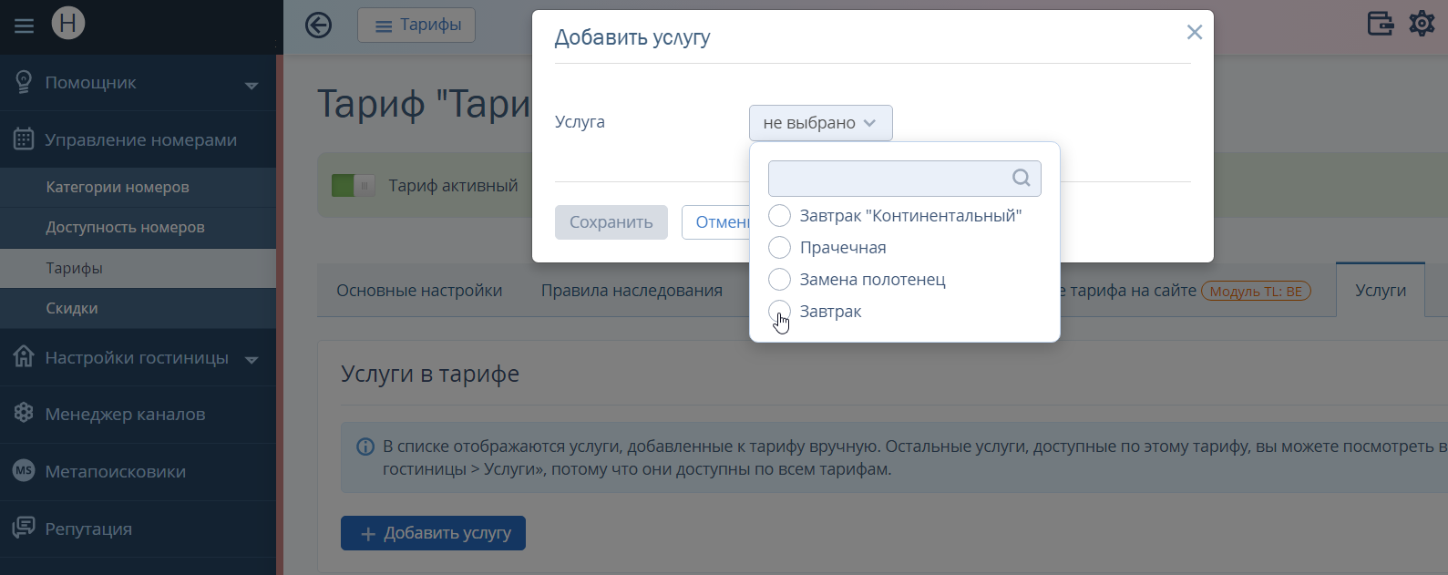Select the Прачечная radio option
The image size is (1448, 575).
pyautogui.click(x=779, y=248)
